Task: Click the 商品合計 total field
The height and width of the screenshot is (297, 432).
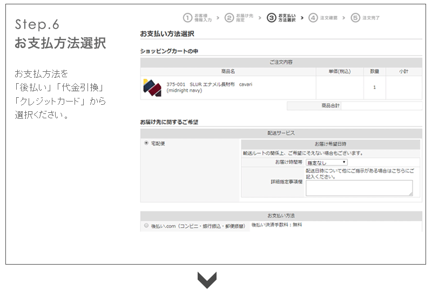Action: [x=381, y=106]
